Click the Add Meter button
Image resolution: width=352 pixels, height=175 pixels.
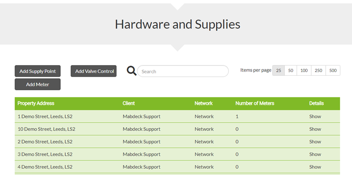pos(37,84)
